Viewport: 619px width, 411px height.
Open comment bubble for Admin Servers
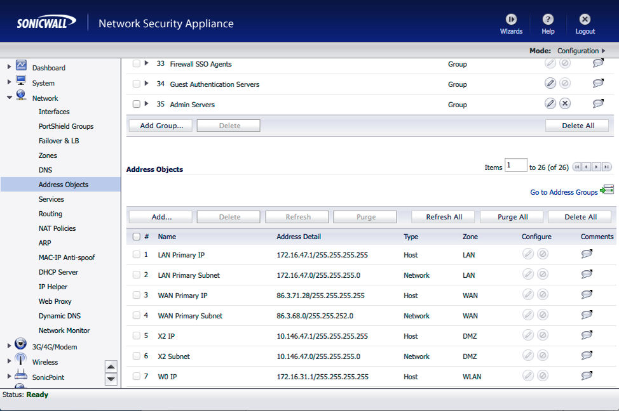coord(598,103)
